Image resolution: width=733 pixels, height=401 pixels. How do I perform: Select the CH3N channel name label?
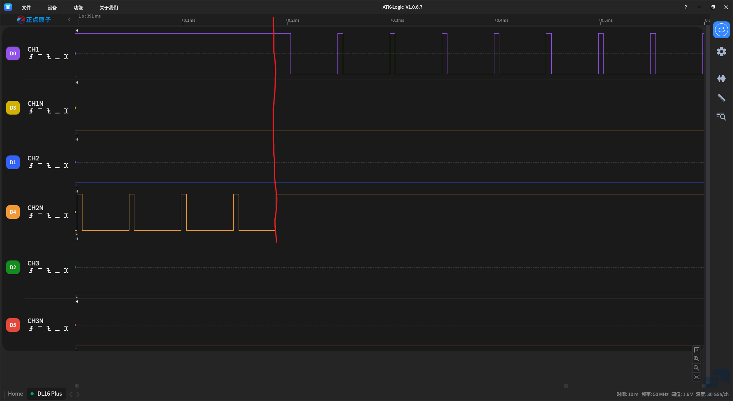point(36,321)
